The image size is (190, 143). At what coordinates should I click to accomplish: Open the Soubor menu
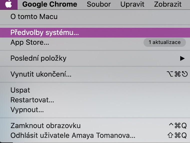98,4
